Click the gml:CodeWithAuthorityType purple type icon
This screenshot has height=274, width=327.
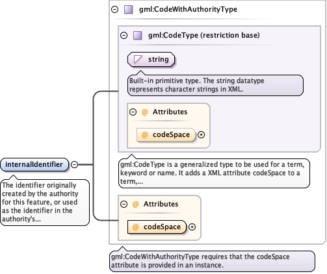tap(129, 10)
